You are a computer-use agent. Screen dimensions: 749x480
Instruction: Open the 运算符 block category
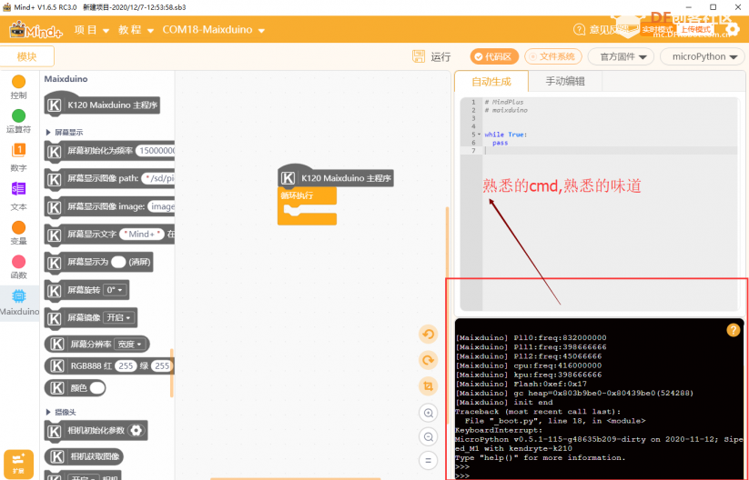(18, 121)
